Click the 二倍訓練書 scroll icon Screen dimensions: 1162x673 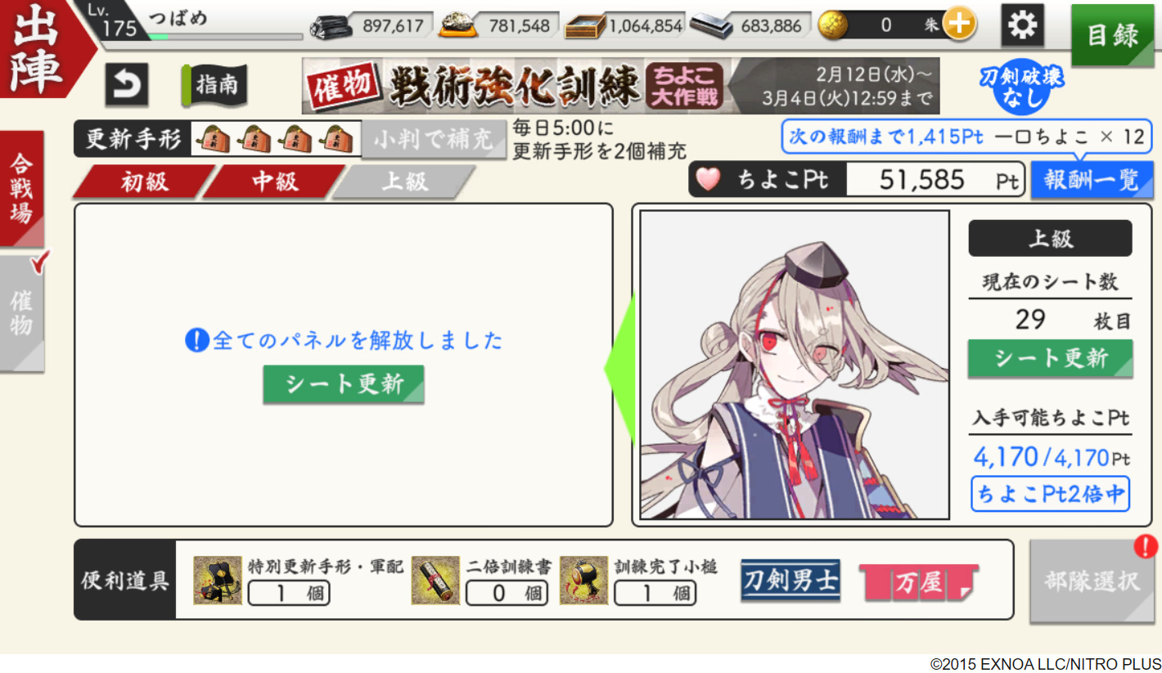pos(435,581)
